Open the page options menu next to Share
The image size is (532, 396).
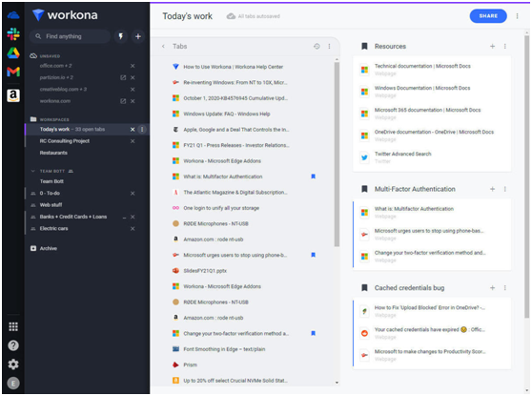click(517, 16)
